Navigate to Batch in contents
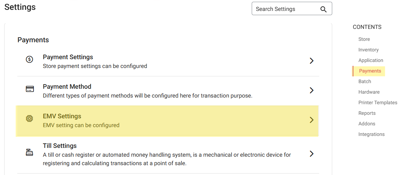 [365, 81]
